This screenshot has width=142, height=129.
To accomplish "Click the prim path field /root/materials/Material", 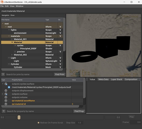I will pyautogui.click(x=71, y=11).
